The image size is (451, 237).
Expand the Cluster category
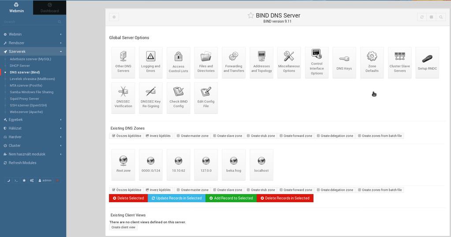33,146
